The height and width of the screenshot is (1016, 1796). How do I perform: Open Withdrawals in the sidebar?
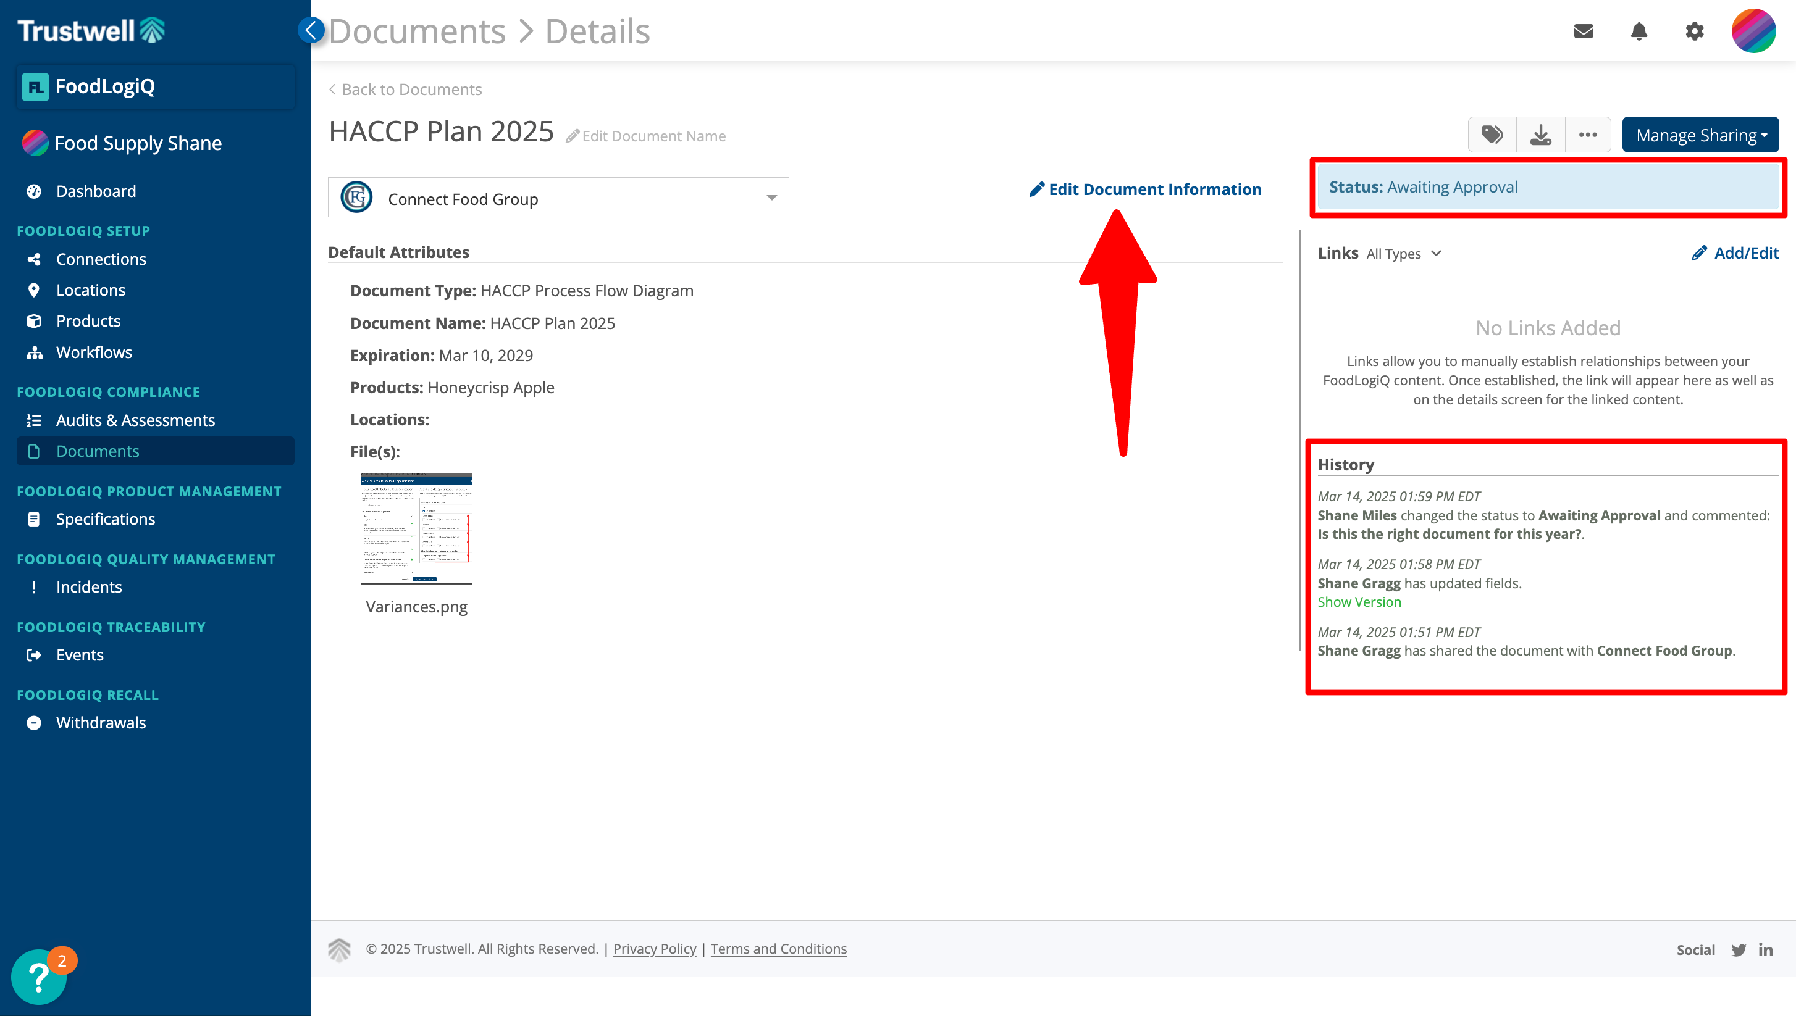click(x=101, y=723)
